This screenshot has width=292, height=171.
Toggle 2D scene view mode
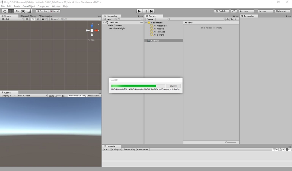pos(27,19)
